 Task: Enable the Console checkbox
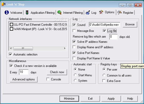pyautogui.click(x=48, y=79)
